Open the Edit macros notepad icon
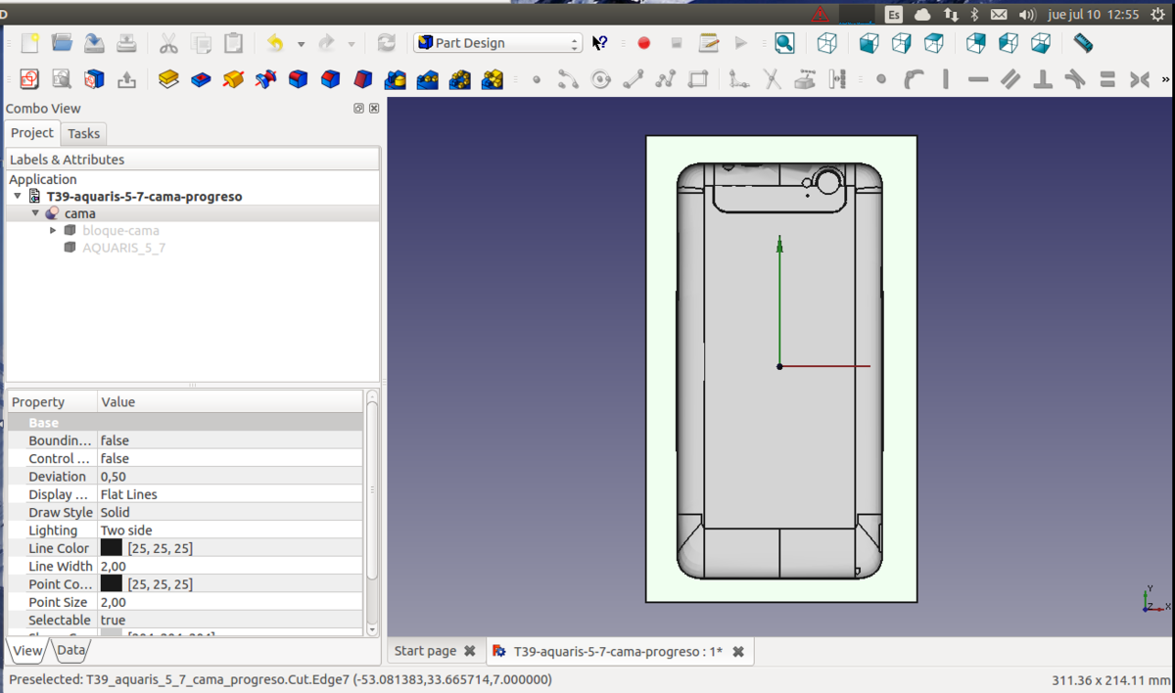The image size is (1175, 693). (709, 43)
